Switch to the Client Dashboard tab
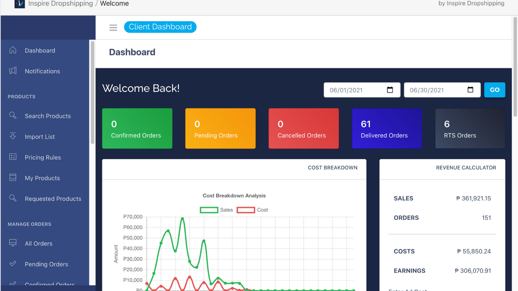This screenshot has height=291, width=518. [x=160, y=27]
